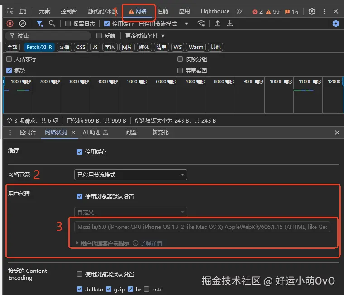This screenshot has height=295, width=344.
Task: Enable 按帧分组 checkbox
Action: 180,59
